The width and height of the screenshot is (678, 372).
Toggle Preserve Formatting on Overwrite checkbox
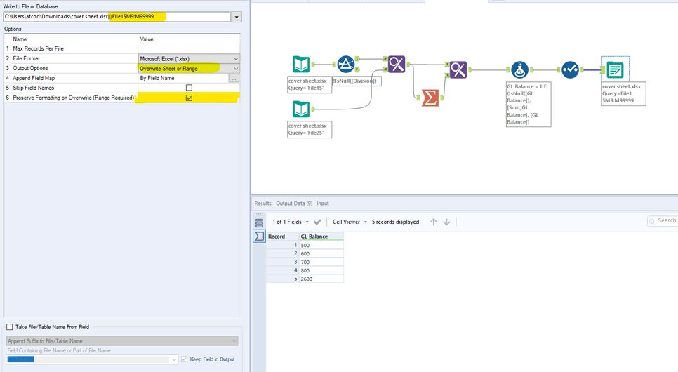pos(189,98)
